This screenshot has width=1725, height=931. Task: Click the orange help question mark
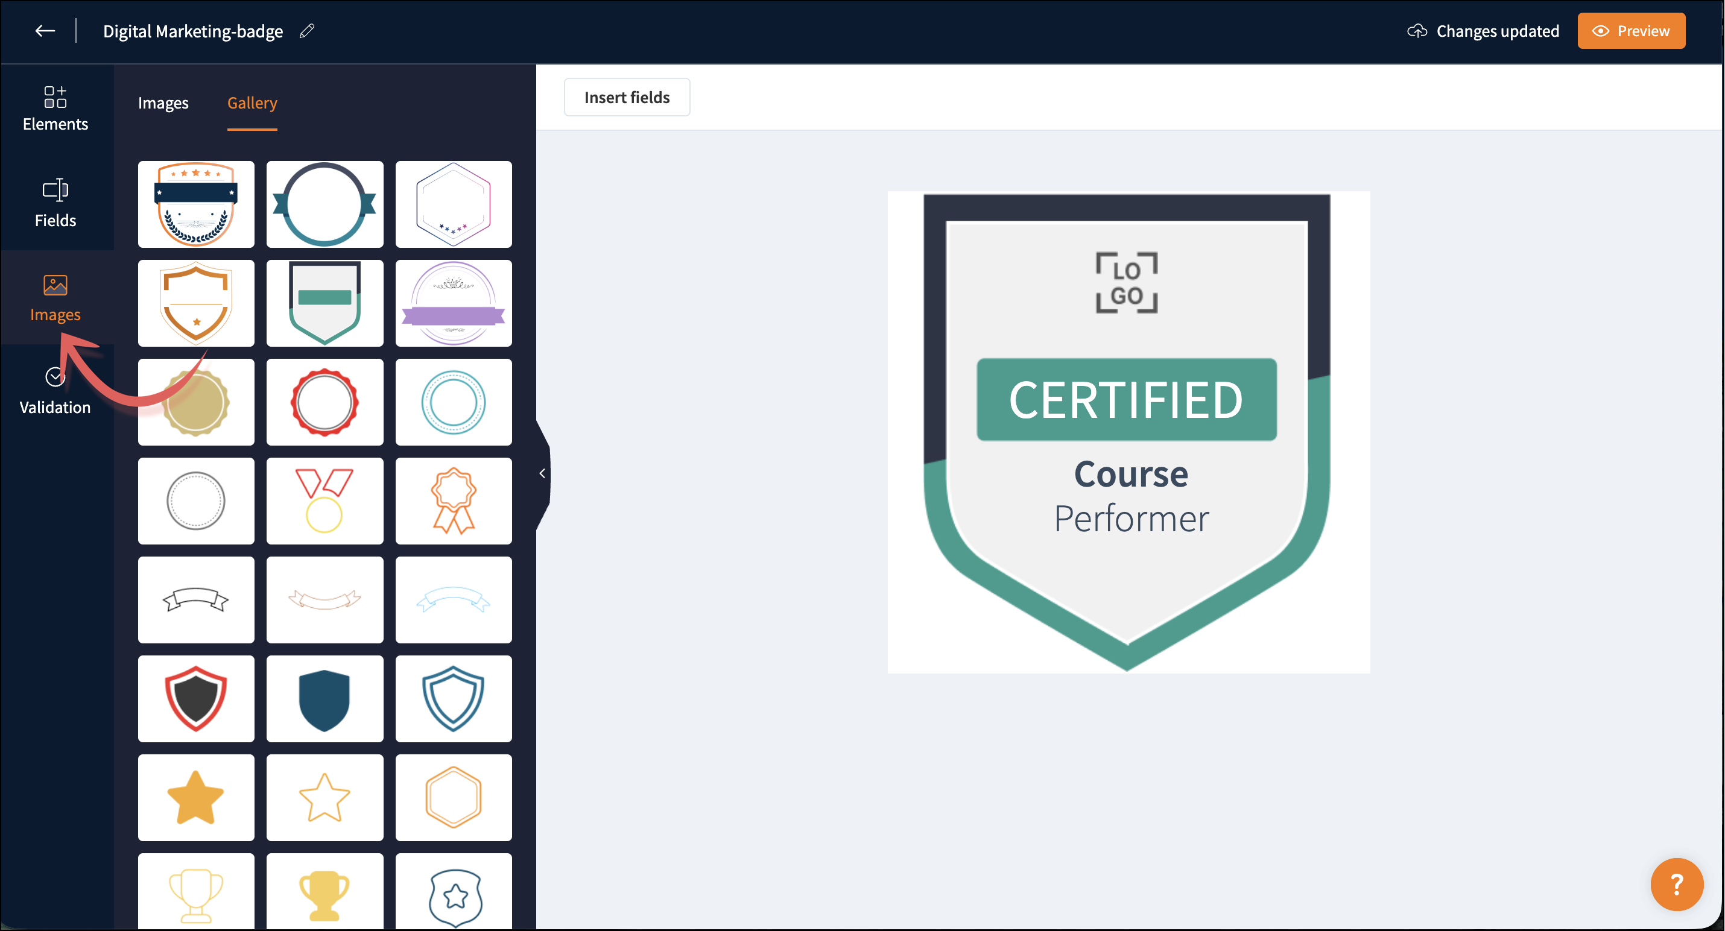[x=1676, y=883]
